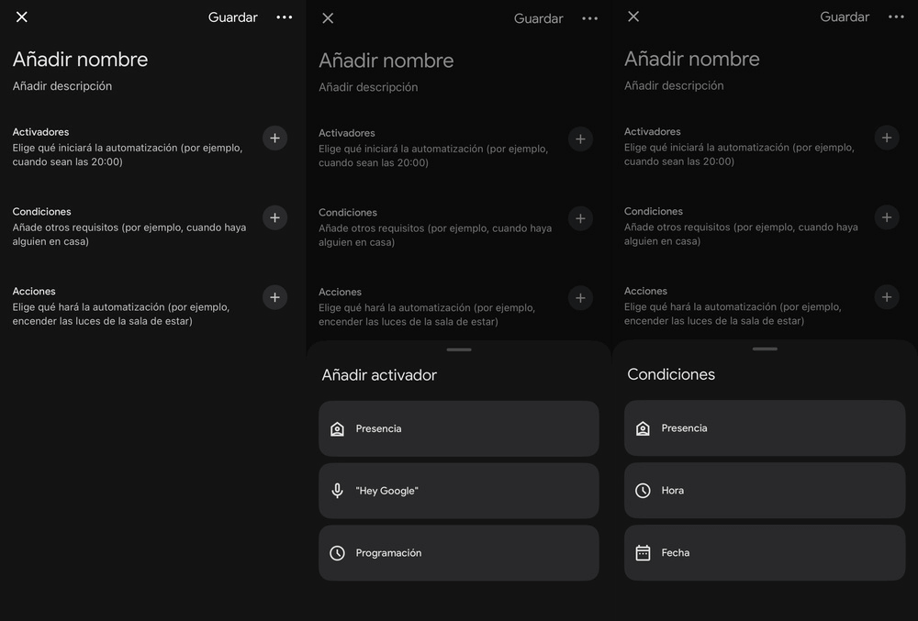Grab the drag handle of Añadir activador sheet
The height and width of the screenshot is (621, 918).
click(459, 349)
